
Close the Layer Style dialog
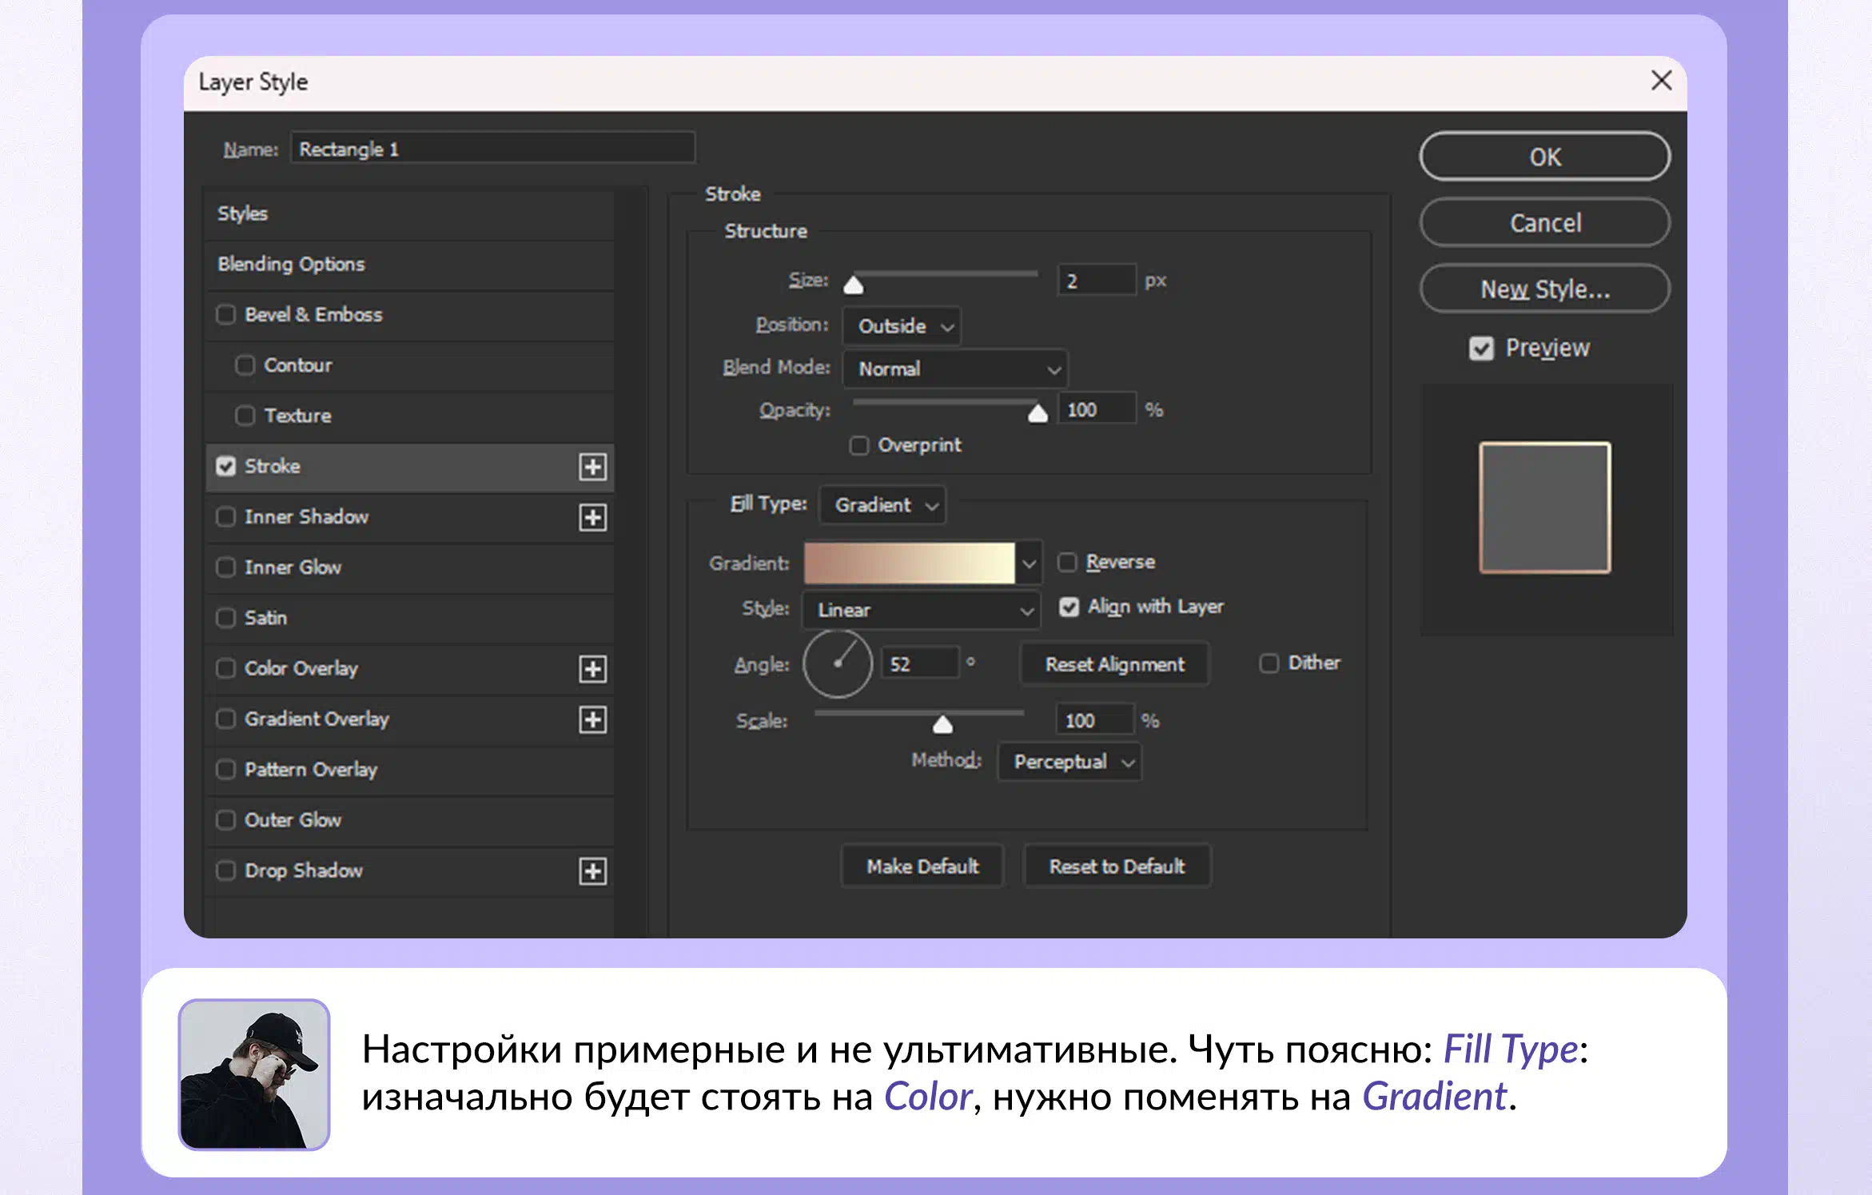pyautogui.click(x=1661, y=81)
